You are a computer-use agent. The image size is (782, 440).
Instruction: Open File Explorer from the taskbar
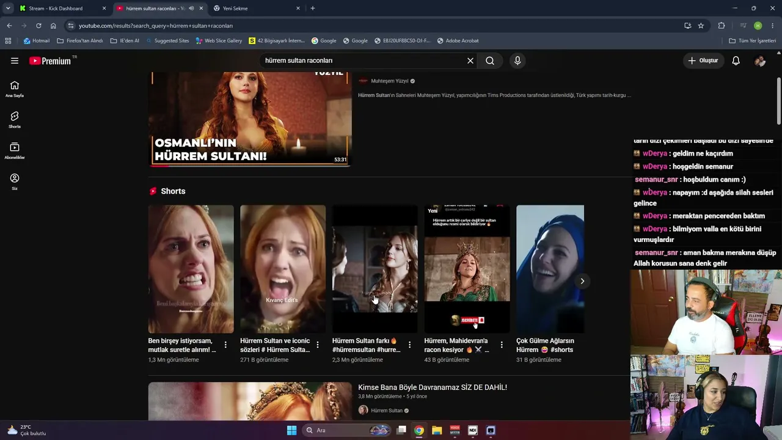(x=437, y=430)
